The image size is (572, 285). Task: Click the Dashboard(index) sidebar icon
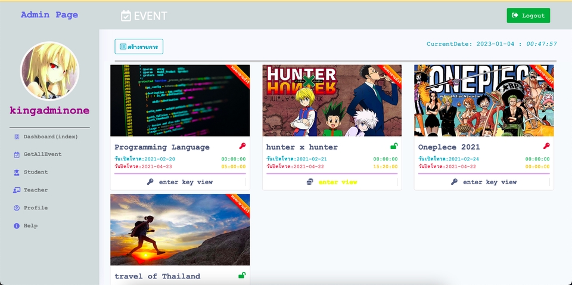(x=17, y=137)
